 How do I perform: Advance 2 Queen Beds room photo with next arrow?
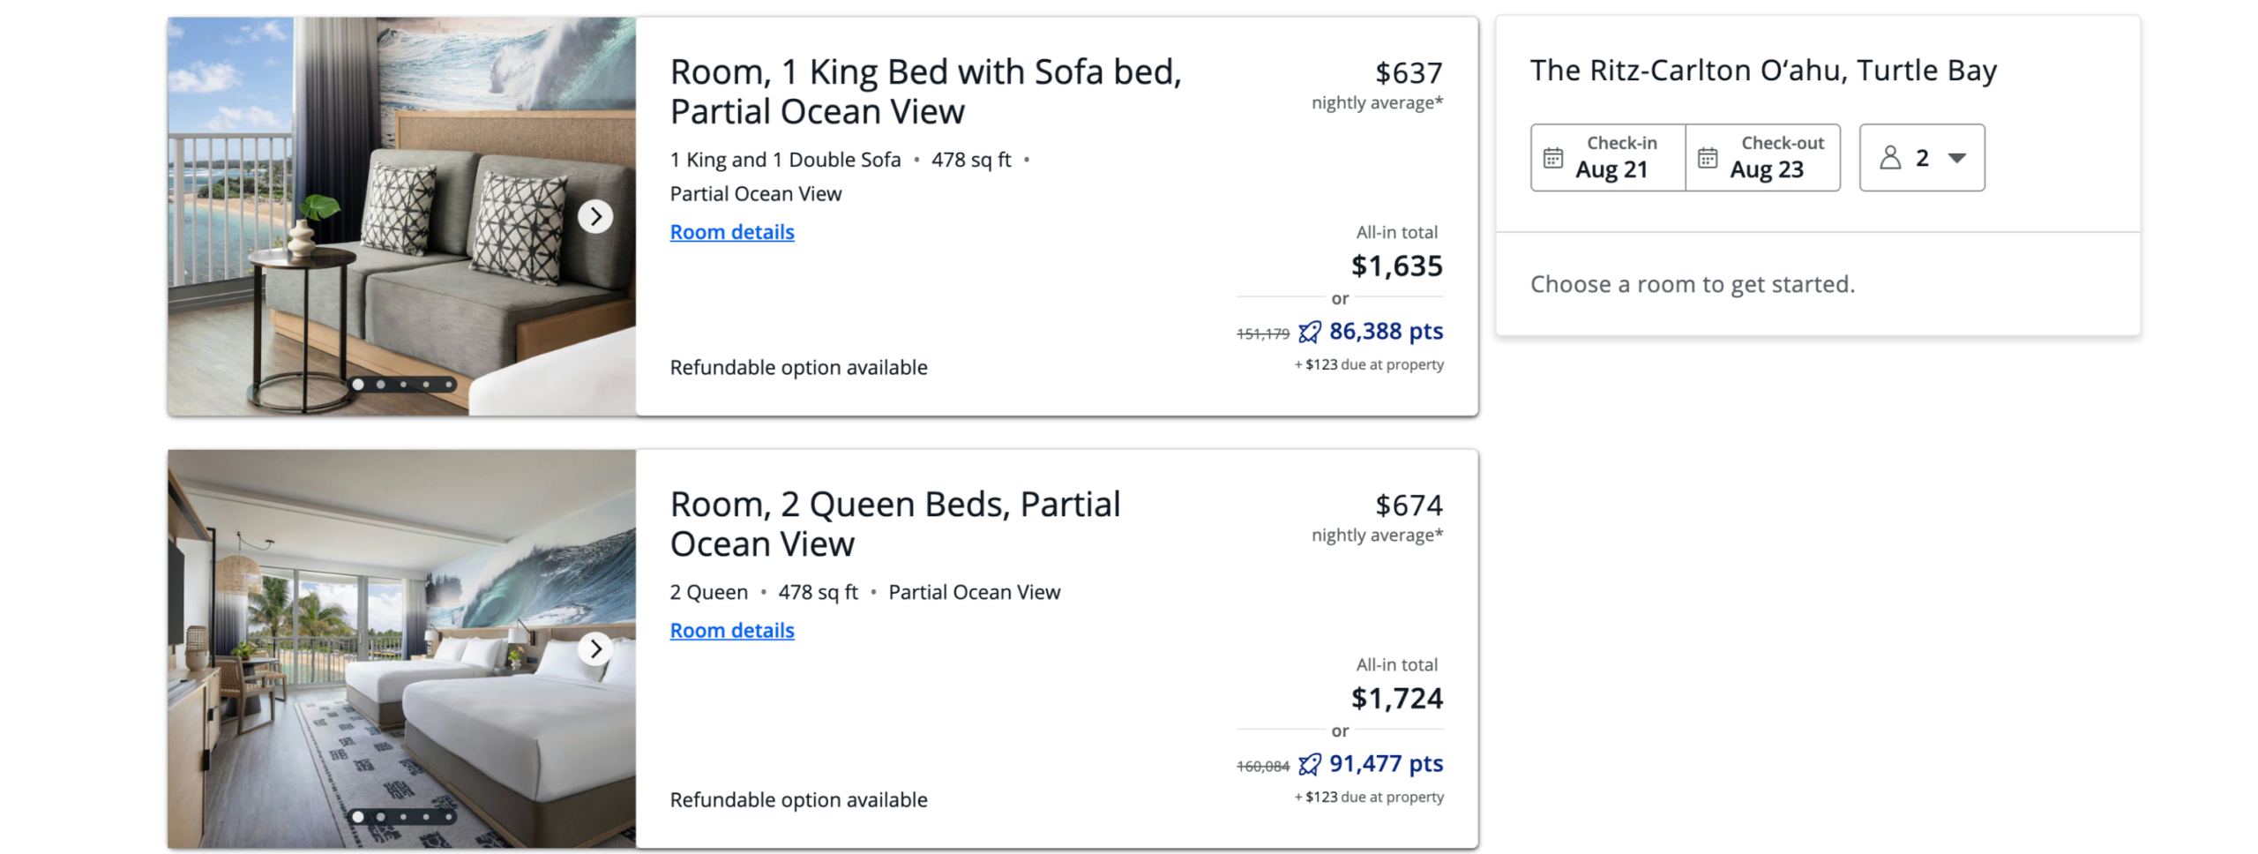click(x=595, y=648)
